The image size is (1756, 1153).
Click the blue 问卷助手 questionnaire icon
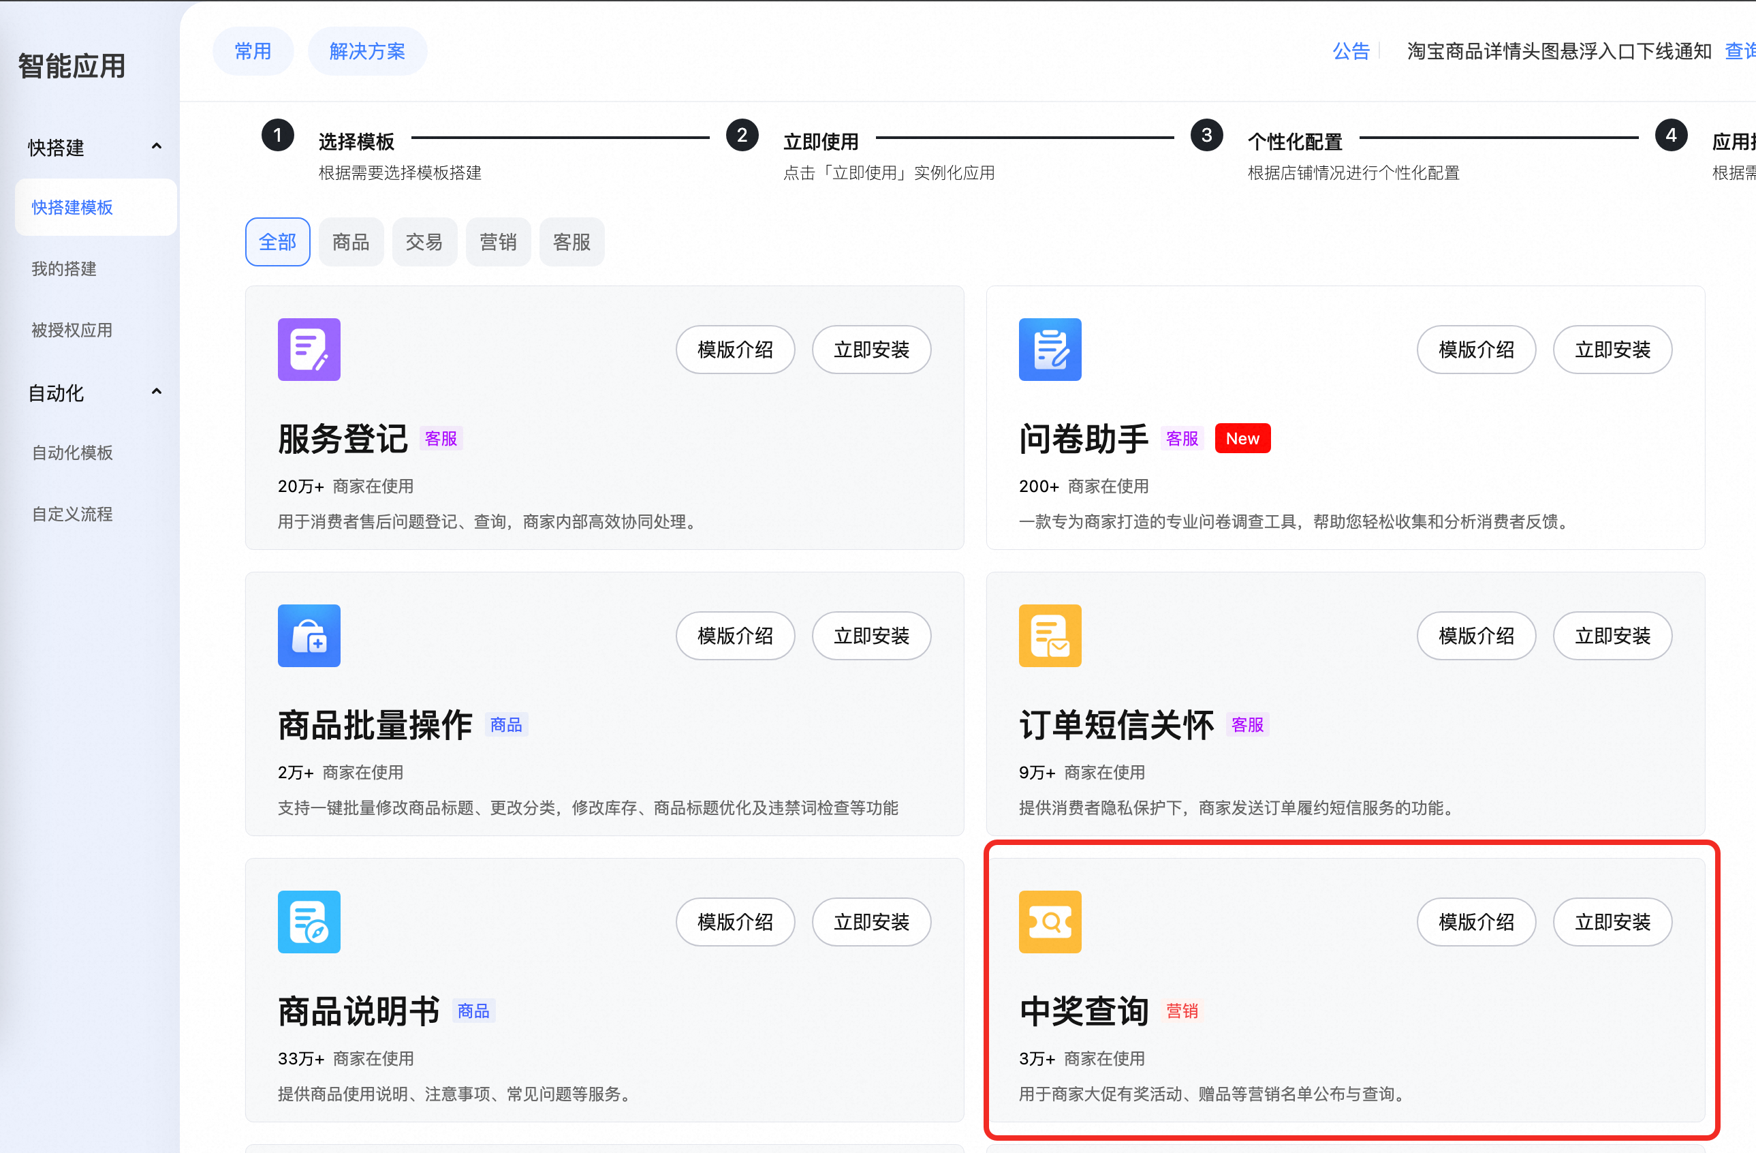[1049, 349]
